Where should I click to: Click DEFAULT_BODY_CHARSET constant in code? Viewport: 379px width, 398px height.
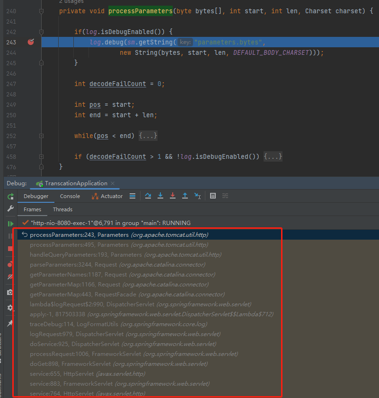click(x=271, y=52)
